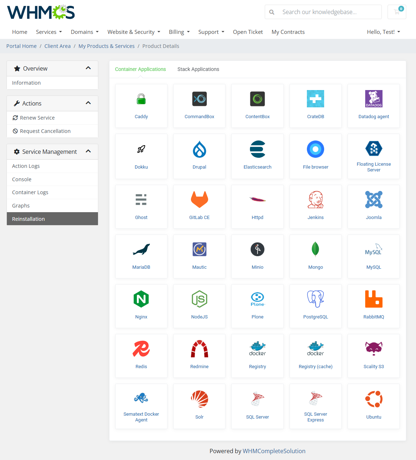Choose the Scality S3 icon
Image resolution: width=416 pixels, height=460 pixels.
click(x=374, y=349)
